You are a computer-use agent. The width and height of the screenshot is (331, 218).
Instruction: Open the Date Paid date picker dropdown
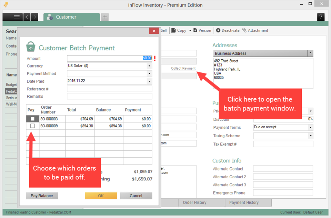[x=149, y=81]
